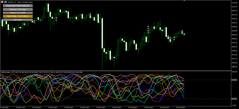The image size is (239, 109).
Task: Click the 20.000 level label in indicator window
Action: (x=235, y=99)
